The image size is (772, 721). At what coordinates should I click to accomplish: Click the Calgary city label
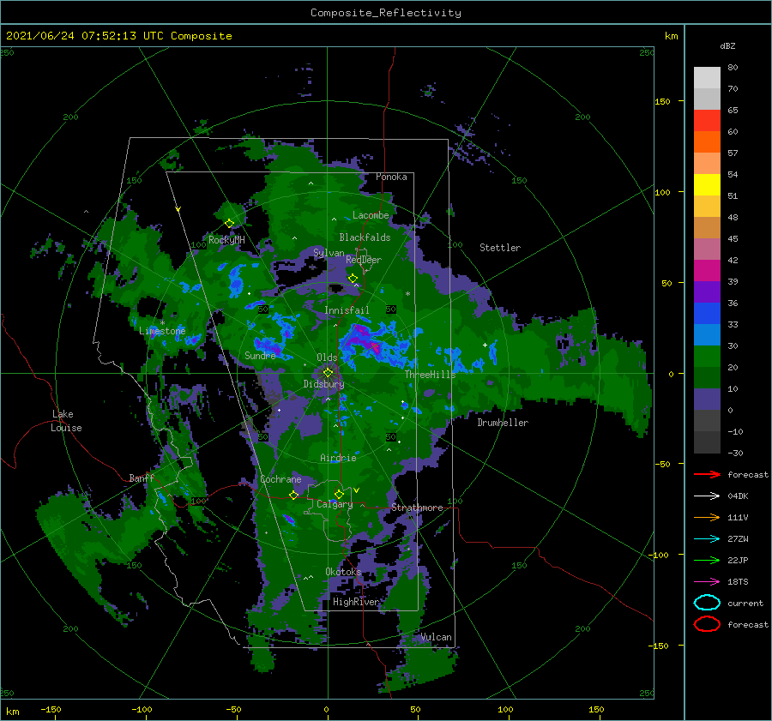click(x=335, y=504)
